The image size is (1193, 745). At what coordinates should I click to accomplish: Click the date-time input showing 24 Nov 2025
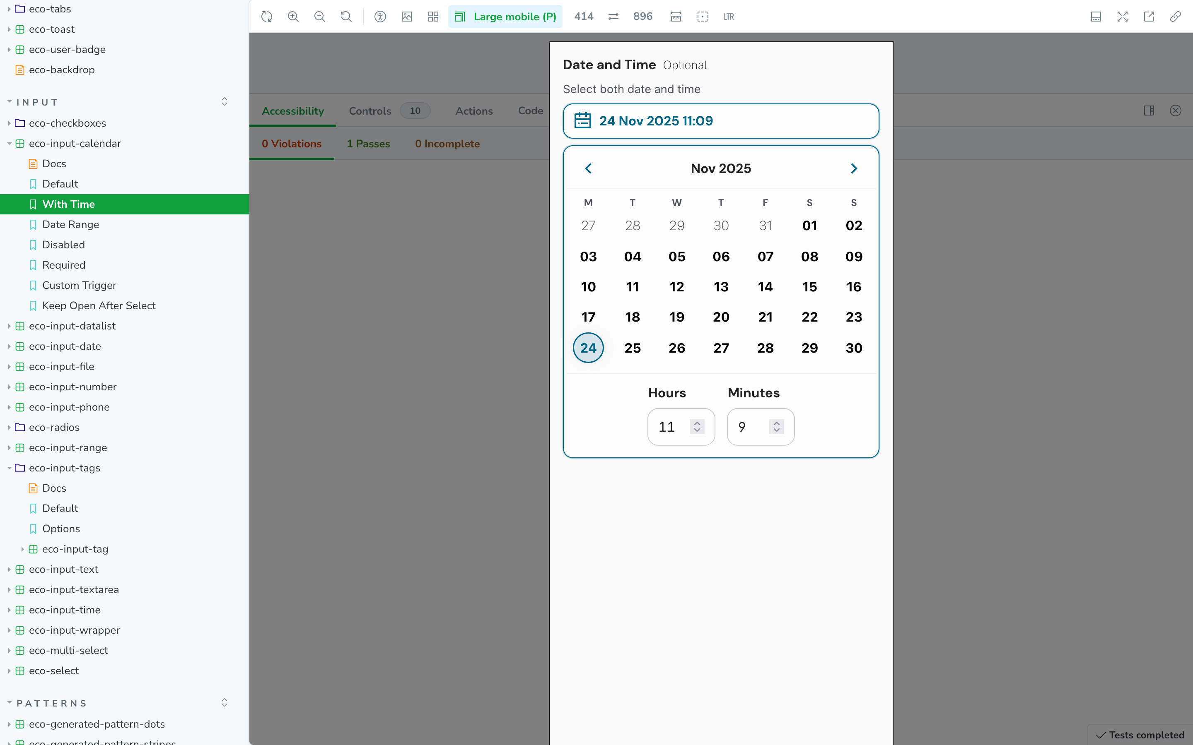click(721, 121)
